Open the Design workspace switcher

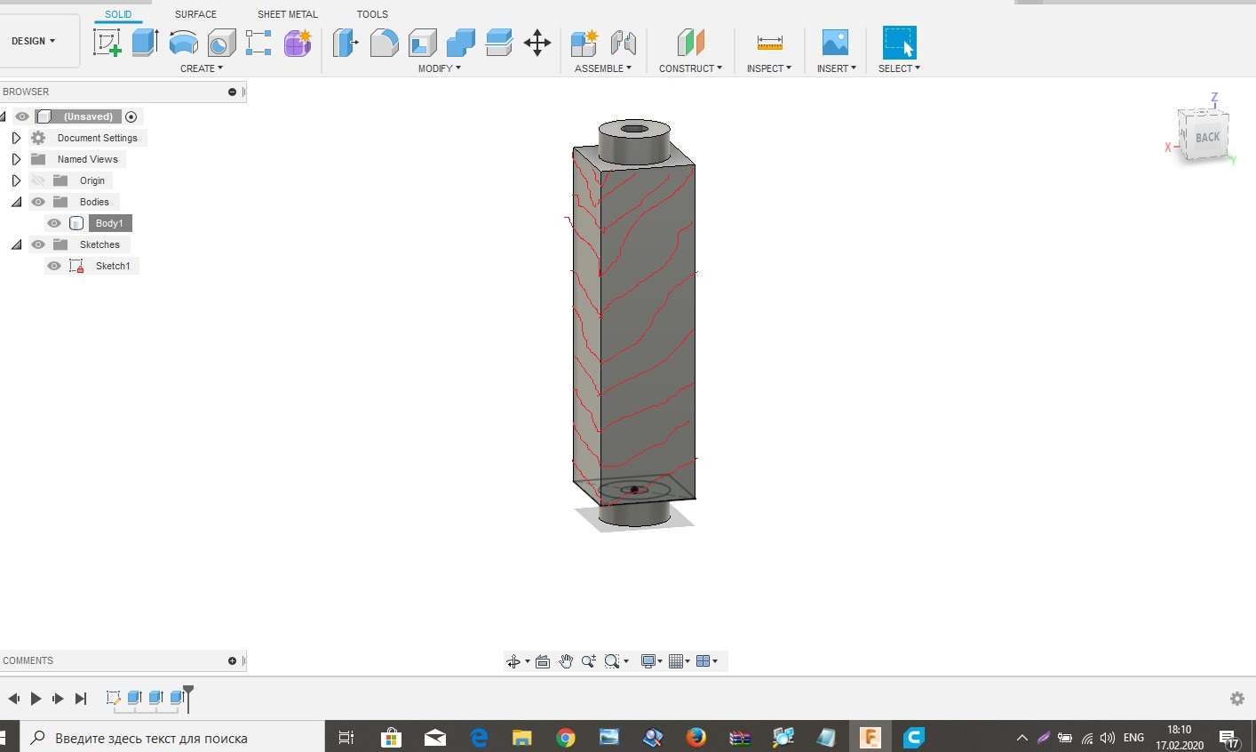pyautogui.click(x=30, y=41)
